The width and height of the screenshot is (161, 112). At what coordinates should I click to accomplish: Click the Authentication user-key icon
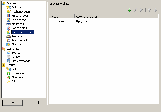pos(9,12)
